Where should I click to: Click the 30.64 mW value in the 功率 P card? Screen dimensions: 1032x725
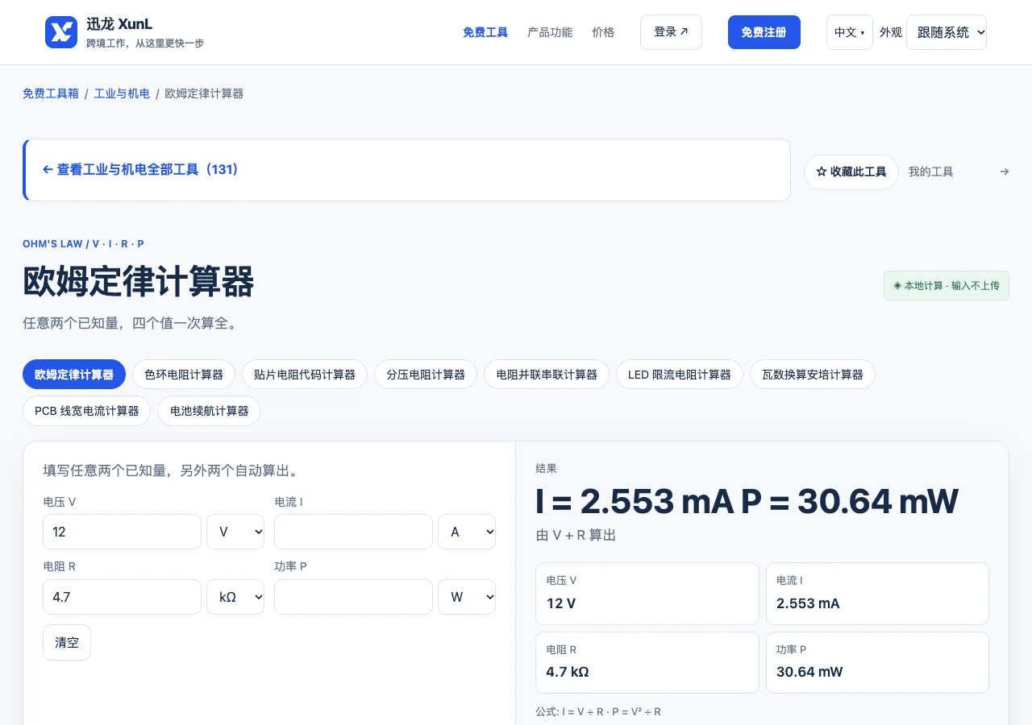[x=809, y=672]
